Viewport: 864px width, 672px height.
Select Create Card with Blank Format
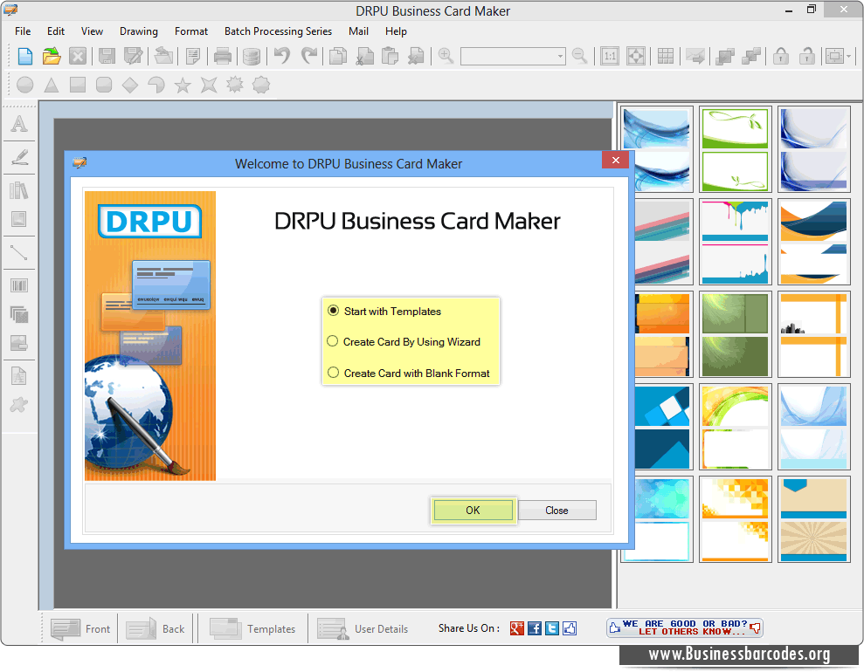(408, 374)
